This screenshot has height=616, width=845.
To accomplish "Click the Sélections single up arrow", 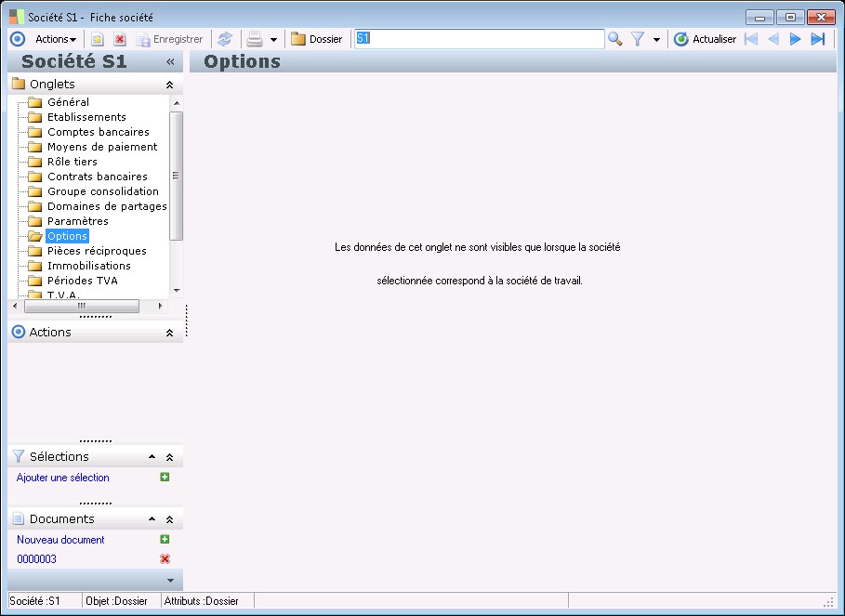I will 152,456.
